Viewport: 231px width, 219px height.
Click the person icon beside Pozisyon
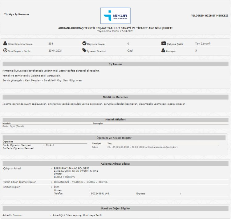pos(164,51)
